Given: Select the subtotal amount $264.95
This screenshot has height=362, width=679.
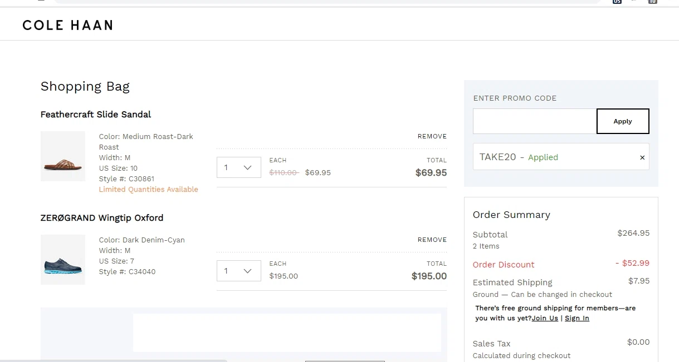Looking at the screenshot, I should (633, 233).
